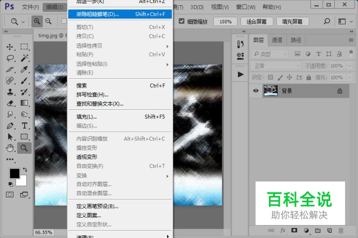358x238 pixels.
Task: Select the Eyedropper tool
Action: click(x=24, y=69)
